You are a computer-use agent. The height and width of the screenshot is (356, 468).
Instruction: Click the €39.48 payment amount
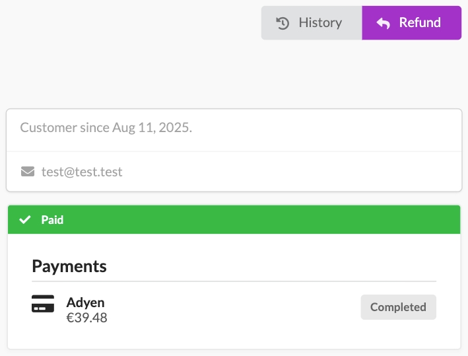coord(87,318)
